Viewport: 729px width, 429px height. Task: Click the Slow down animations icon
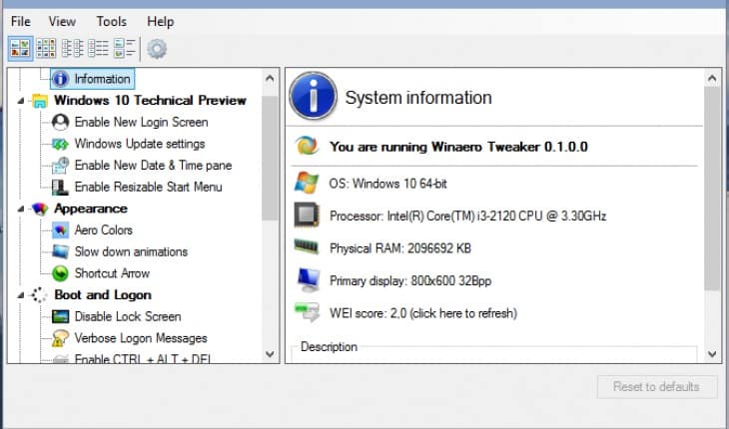click(x=61, y=251)
